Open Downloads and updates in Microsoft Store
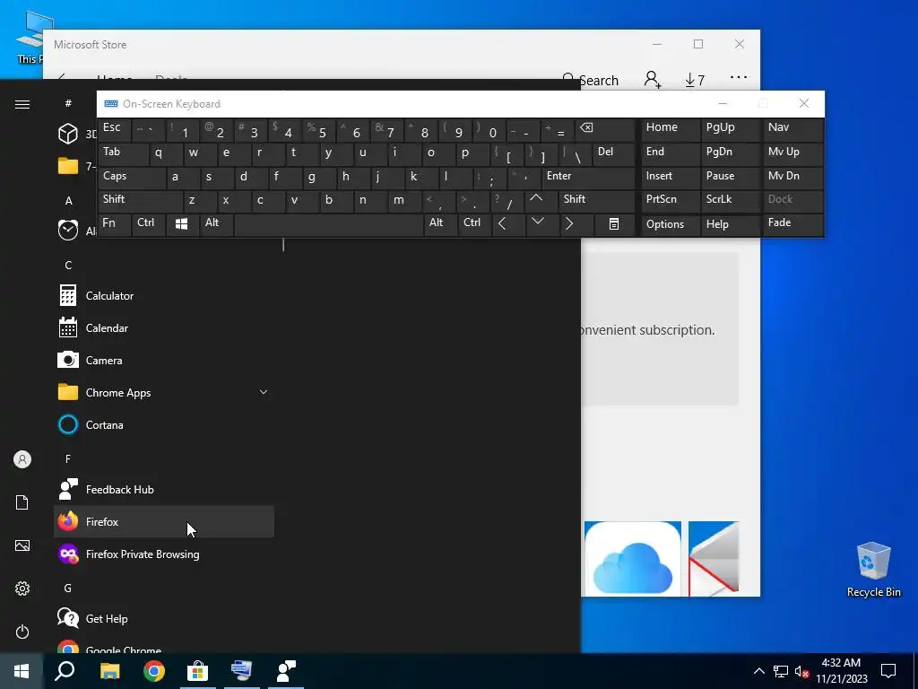The width and height of the screenshot is (918, 689). (695, 80)
